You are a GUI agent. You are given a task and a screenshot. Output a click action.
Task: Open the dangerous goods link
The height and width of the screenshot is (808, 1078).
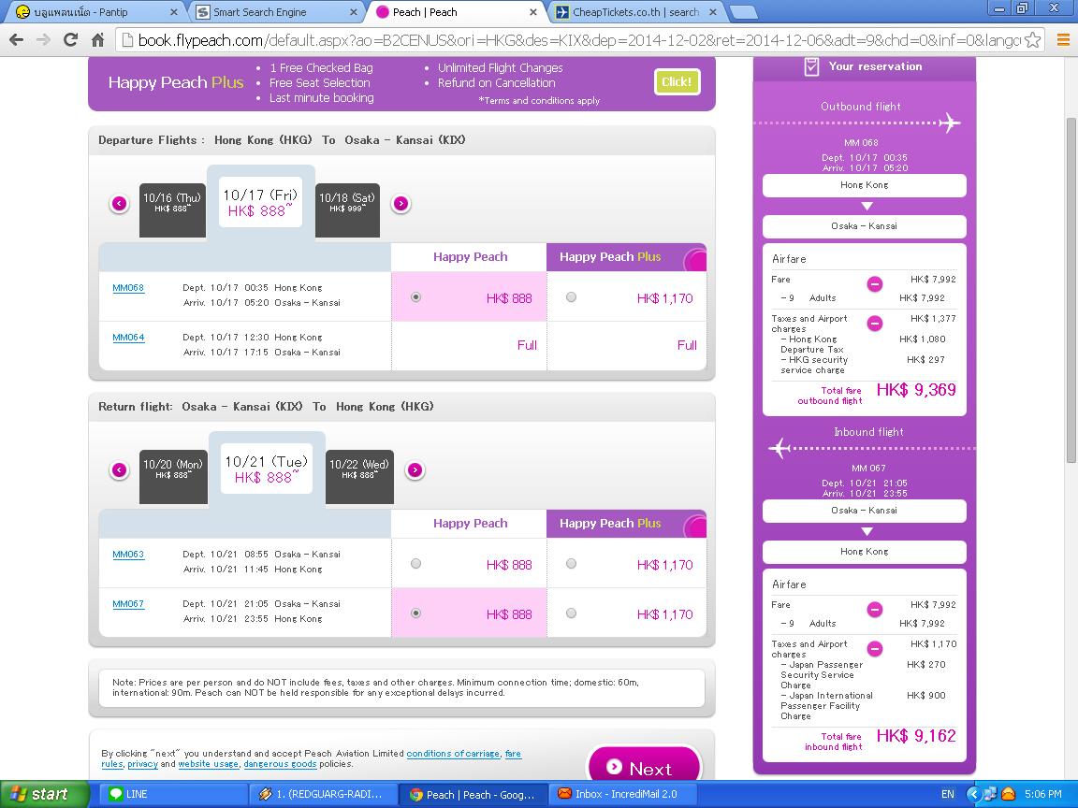[x=280, y=763]
